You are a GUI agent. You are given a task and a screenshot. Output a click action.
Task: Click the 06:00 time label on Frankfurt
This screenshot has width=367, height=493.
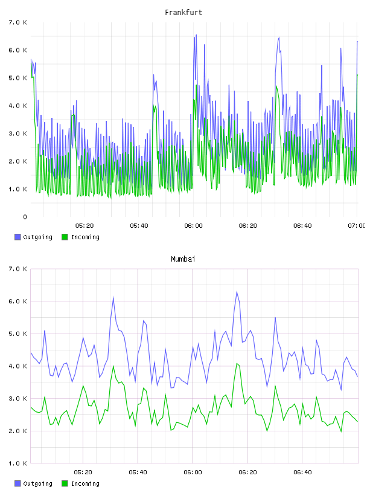pos(193,226)
